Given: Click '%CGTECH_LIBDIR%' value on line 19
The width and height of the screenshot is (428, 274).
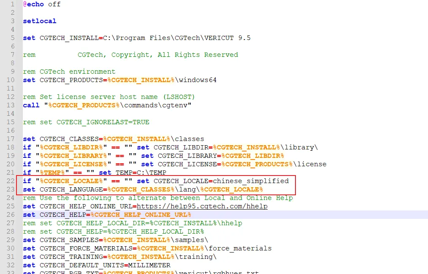Looking at the screenshot, I should click(x=253, y=156).
